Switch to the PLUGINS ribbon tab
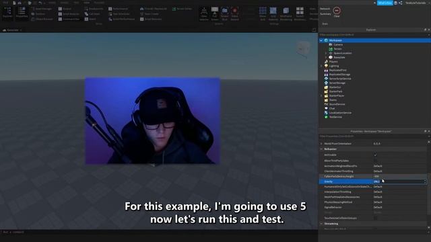This screenshot has height=242, width=431. (x=99, y=3)
